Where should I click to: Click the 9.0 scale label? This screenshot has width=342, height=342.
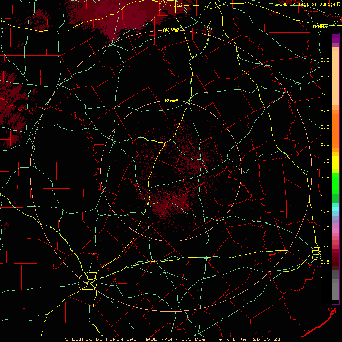pyautogui.click(x=325, y=60)
